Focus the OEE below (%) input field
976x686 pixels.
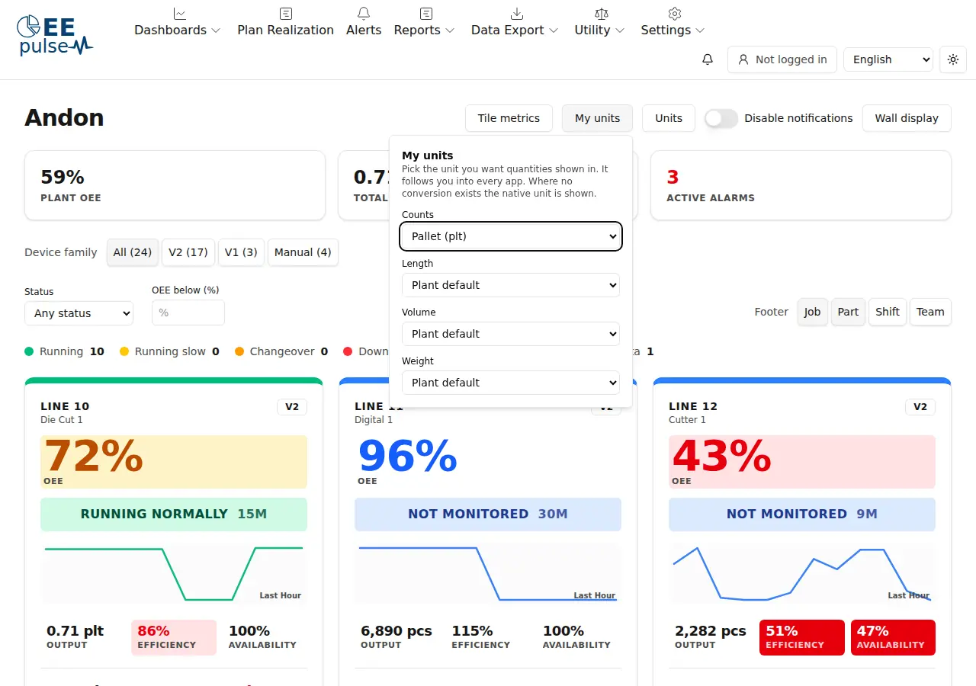pos(188,313)
